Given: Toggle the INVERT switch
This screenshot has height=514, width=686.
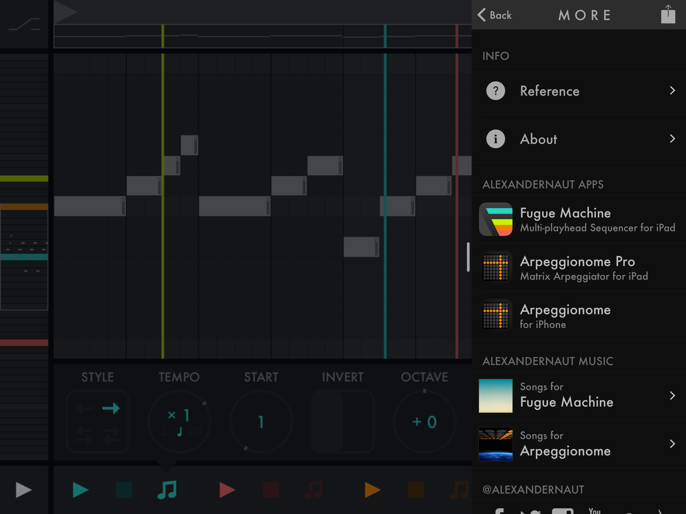Looking at the screenshot, I should [x=342, y=422].
